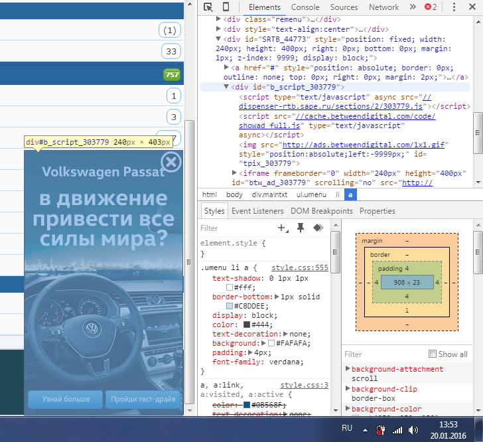Switch to the Console tab
483x442 pixels.
pos(305,7)
